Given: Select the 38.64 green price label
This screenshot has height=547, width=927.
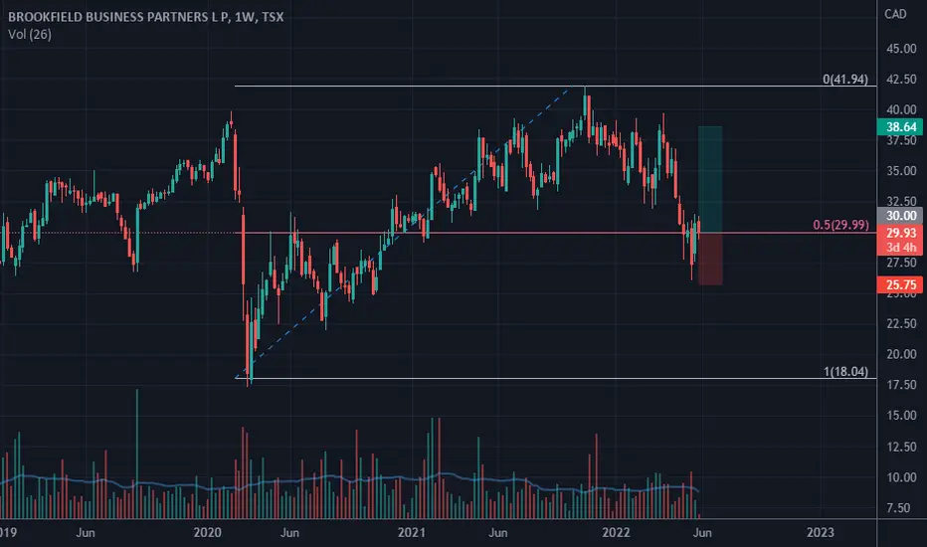Looking at the screenshot, I should 900,126.
